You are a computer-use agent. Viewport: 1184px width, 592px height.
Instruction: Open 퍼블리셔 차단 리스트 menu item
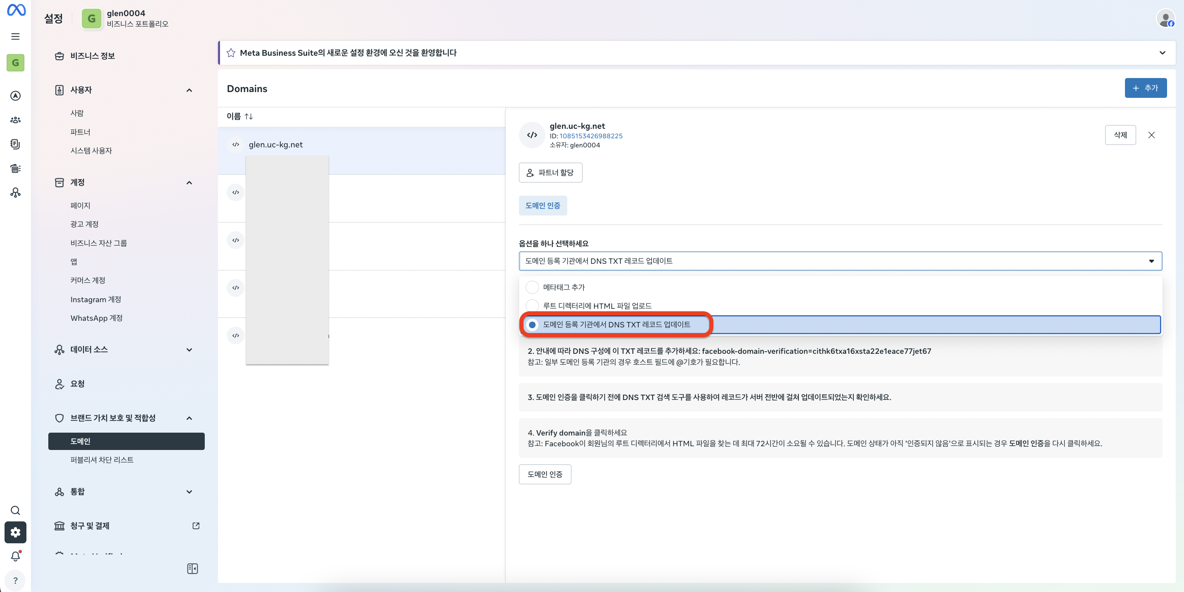tap(102, 459)
